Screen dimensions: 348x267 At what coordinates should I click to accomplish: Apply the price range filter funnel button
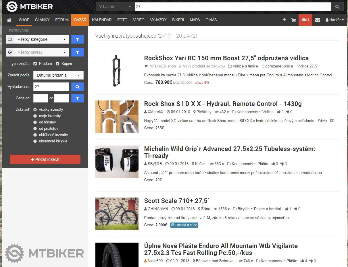77,98
